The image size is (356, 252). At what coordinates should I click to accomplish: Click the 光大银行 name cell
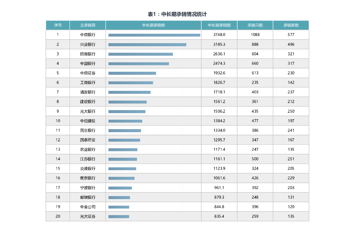click(x=88, y=111)
